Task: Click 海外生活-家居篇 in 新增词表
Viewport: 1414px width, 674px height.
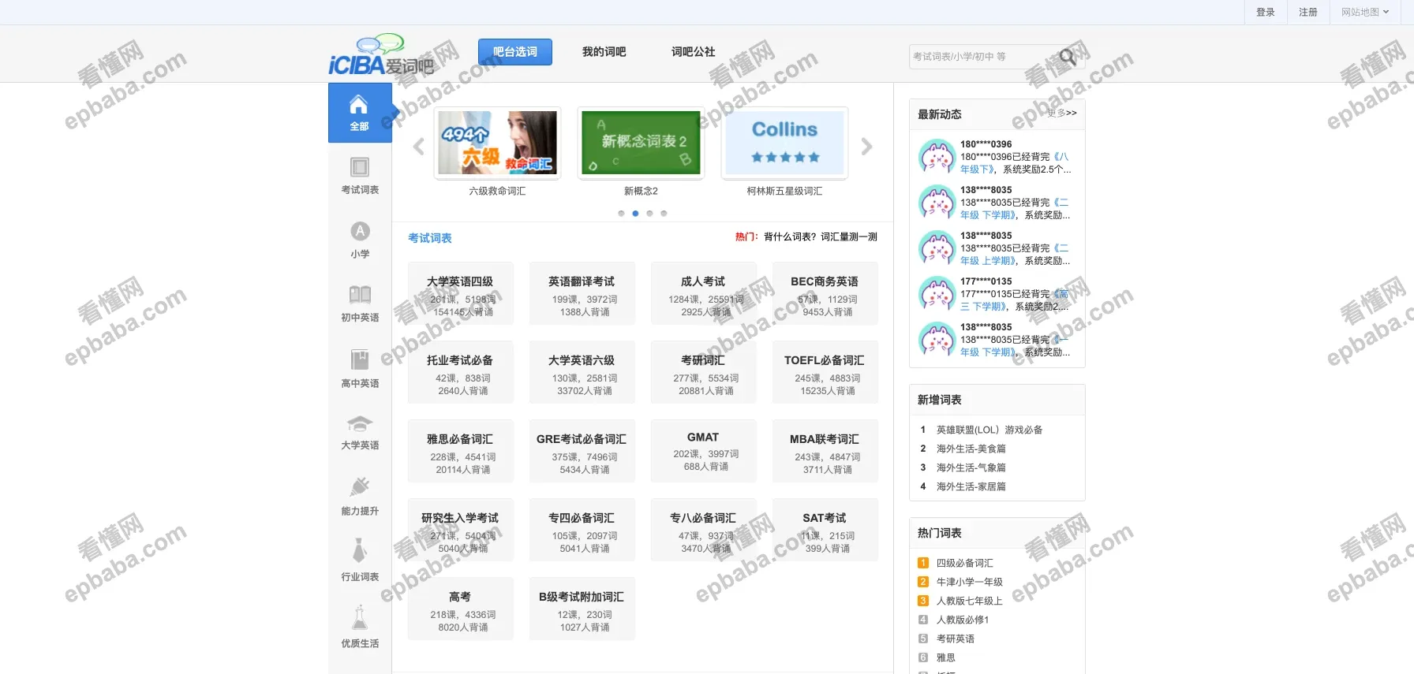Action: coord(971,487)
